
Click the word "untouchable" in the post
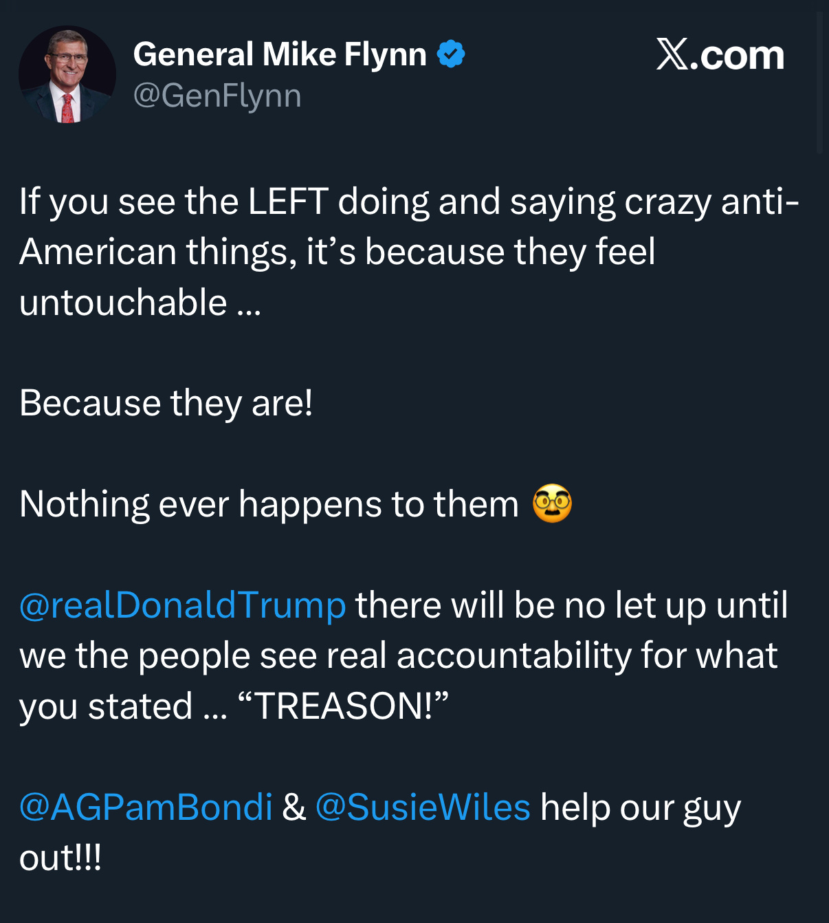tap(123, 303)
